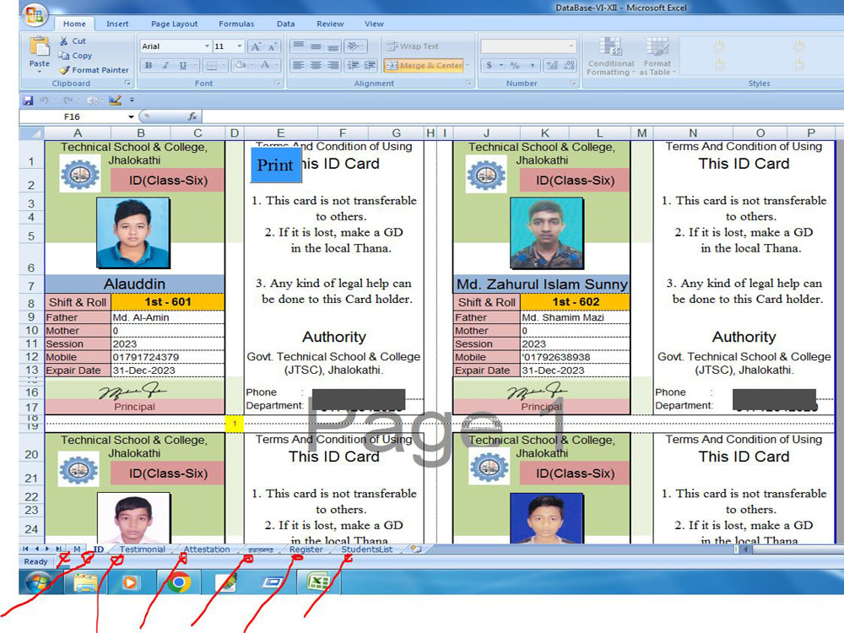Open the Arial font name dropdown
Image resolution: width=844 pixels, height=633 pixels.
(208, 46)
